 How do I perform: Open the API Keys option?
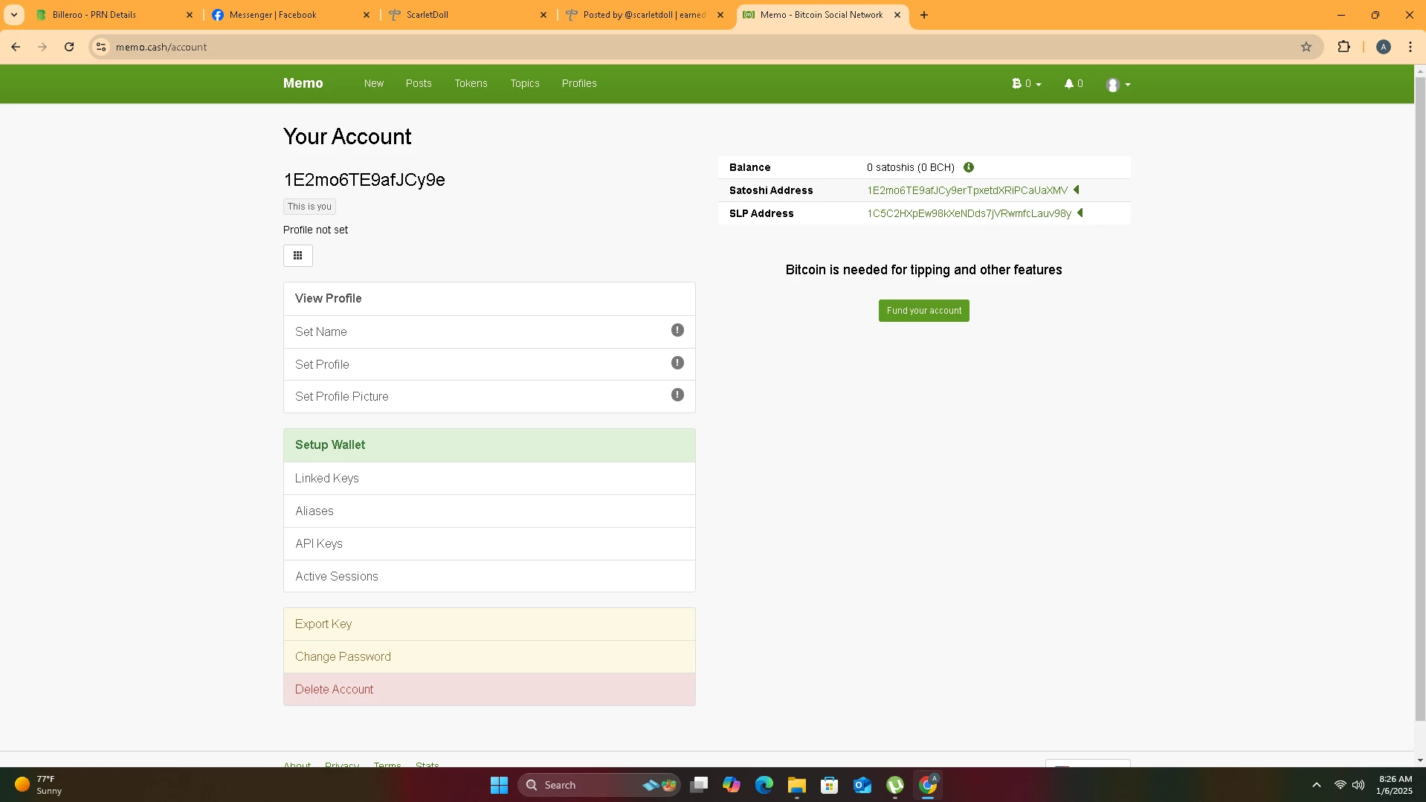489,544
